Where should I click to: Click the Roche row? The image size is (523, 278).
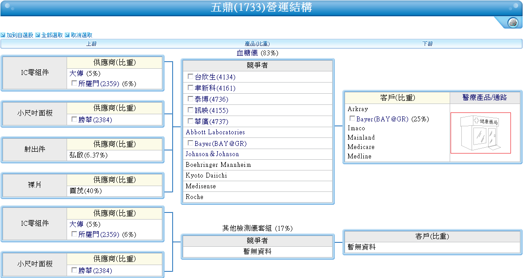(257, 197)
